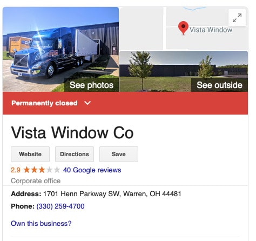Viewport: 256px width, 241px height.
Task: Click the See outside label overlay
Action: [x=219, y=85]
